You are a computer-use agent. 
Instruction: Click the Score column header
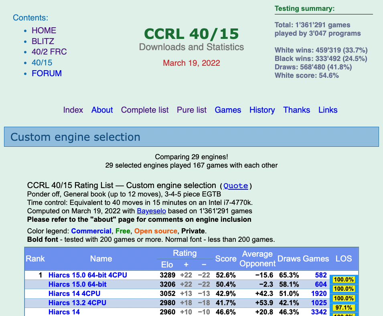[226, 259]
